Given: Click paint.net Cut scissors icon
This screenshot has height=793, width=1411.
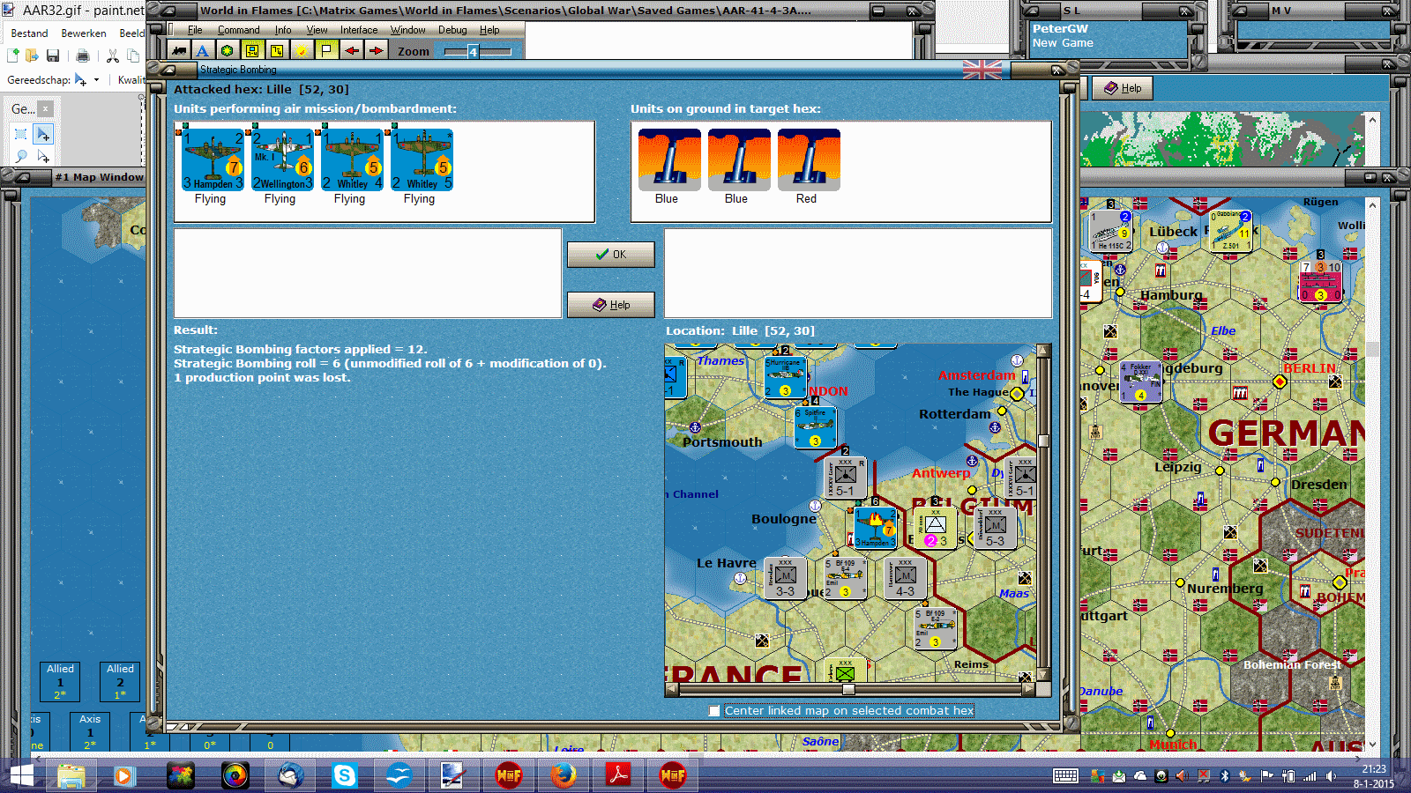Looking at the screenshot, I should 113,56.
